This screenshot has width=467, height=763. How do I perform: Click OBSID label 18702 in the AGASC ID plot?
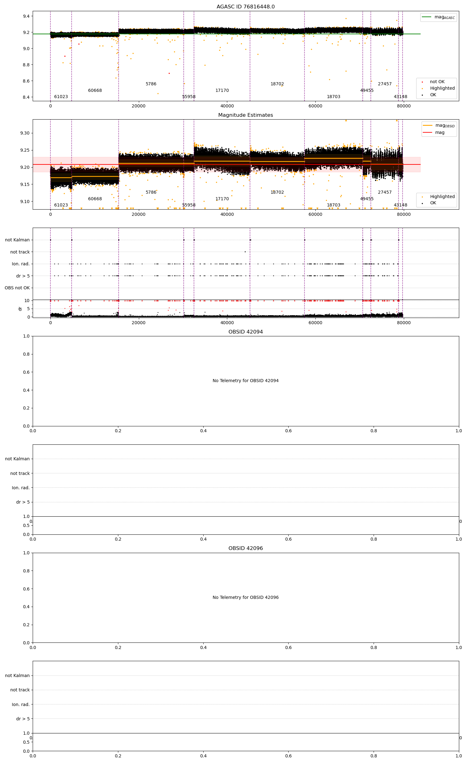coord(277,84)
